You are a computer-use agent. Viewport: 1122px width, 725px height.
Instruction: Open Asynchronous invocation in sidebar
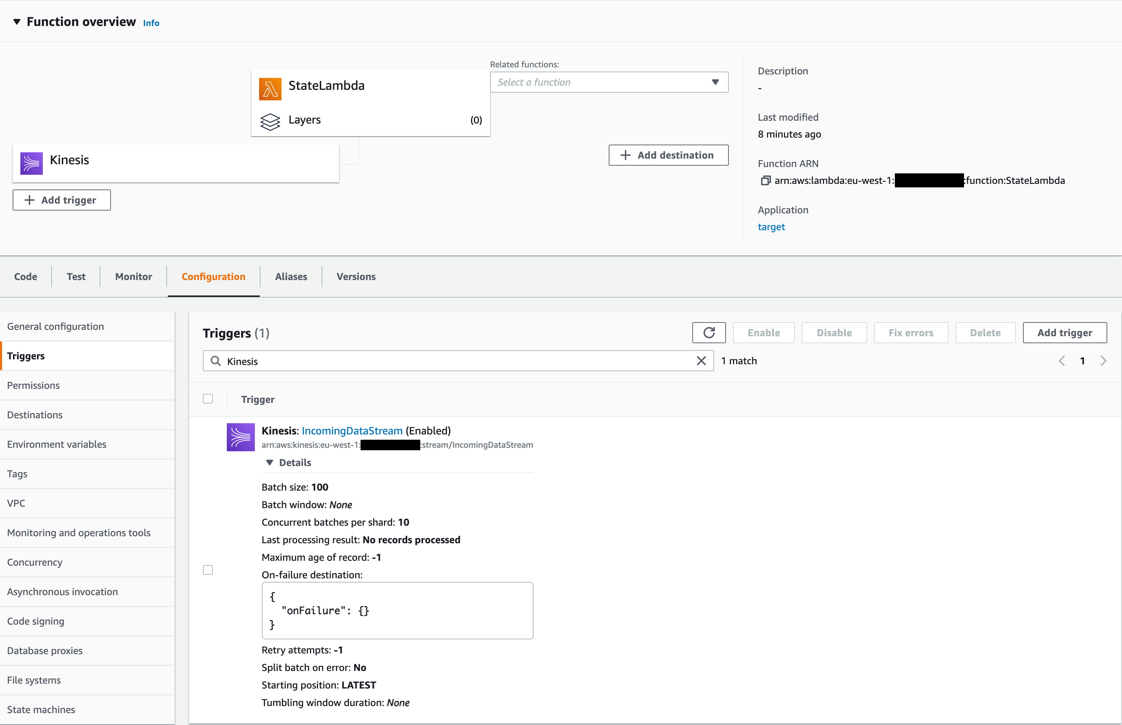(87, 592)
